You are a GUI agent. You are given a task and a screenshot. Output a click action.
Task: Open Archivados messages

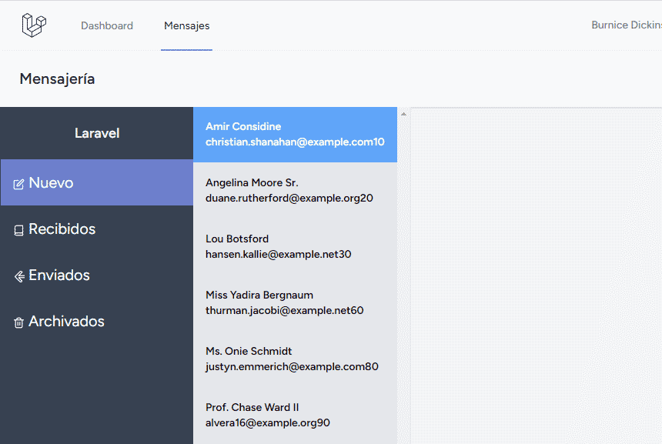97,322
